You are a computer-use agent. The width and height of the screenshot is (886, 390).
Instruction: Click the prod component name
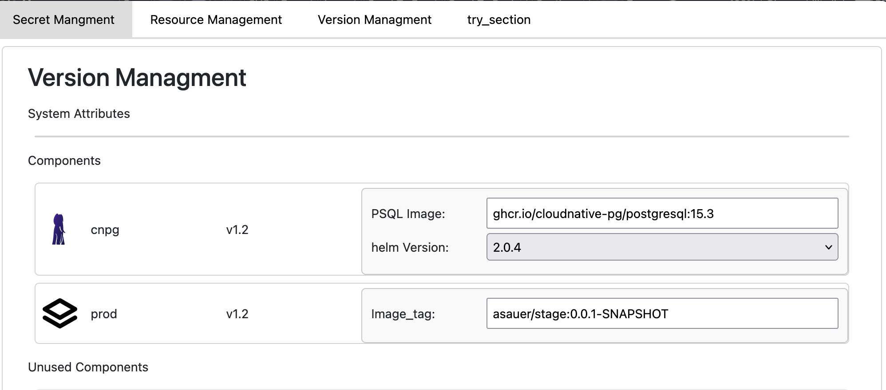tap(104, 314)
